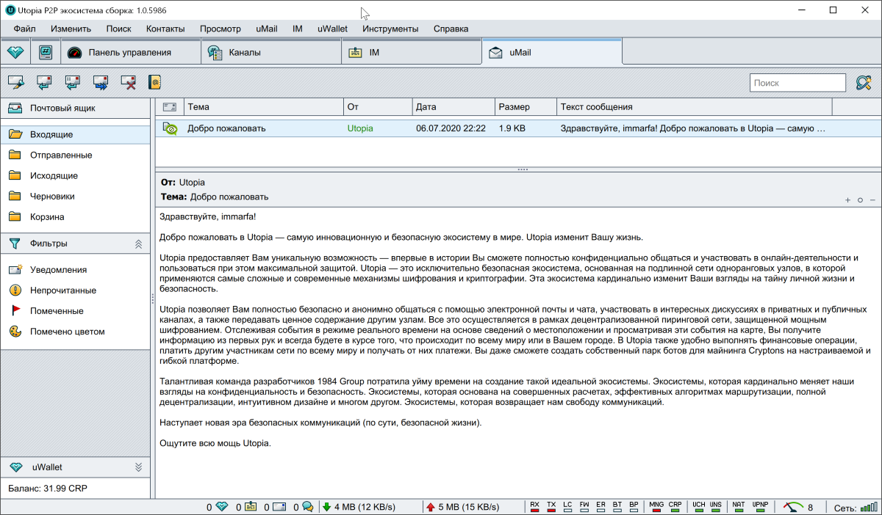Open the Исходящие folder
The width and height of the screenshot is (882, 515).
click(x=75, y=176)
